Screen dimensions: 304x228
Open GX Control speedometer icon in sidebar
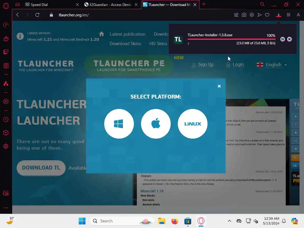tap(6, 25)
